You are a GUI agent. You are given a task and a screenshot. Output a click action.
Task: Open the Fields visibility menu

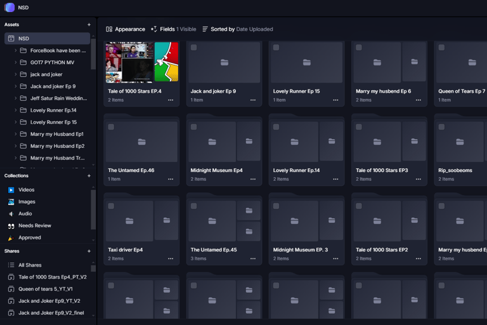point(174,29)
